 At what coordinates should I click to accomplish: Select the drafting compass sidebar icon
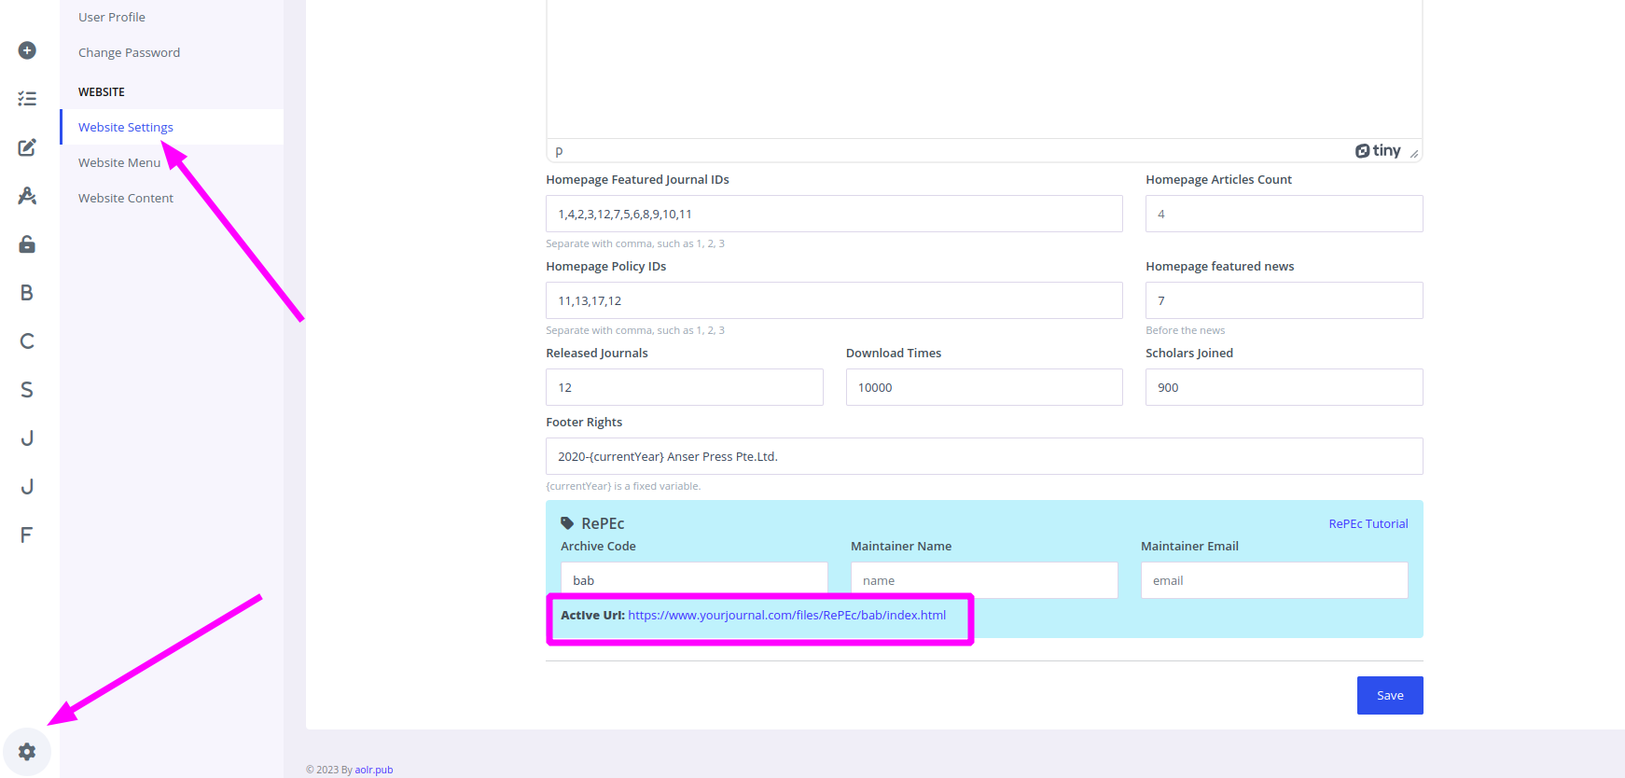tap(27, 196)
